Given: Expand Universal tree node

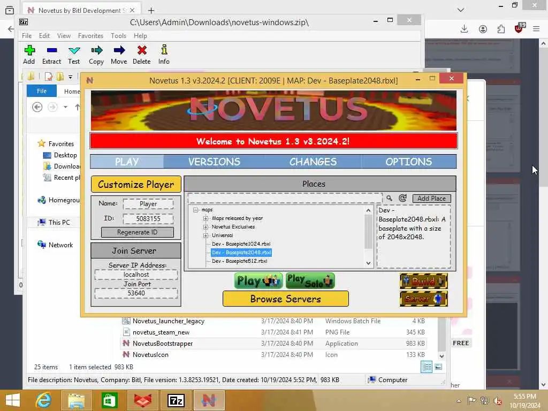Looking at the screenshot, I should 205,235.
